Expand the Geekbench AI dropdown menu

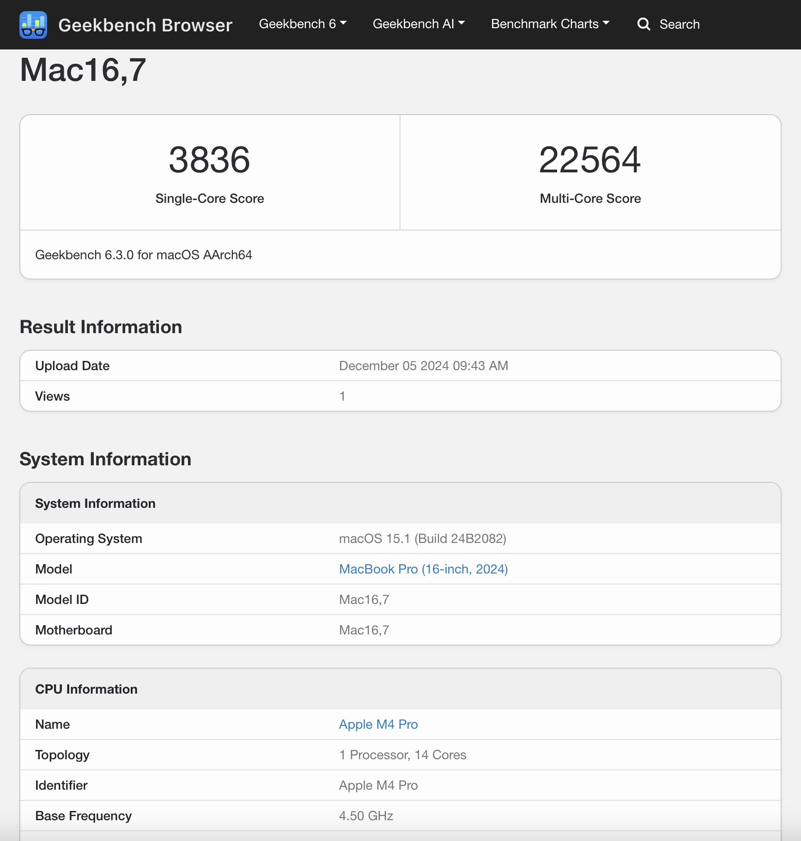pyautogui.click(x=419, y=24)
